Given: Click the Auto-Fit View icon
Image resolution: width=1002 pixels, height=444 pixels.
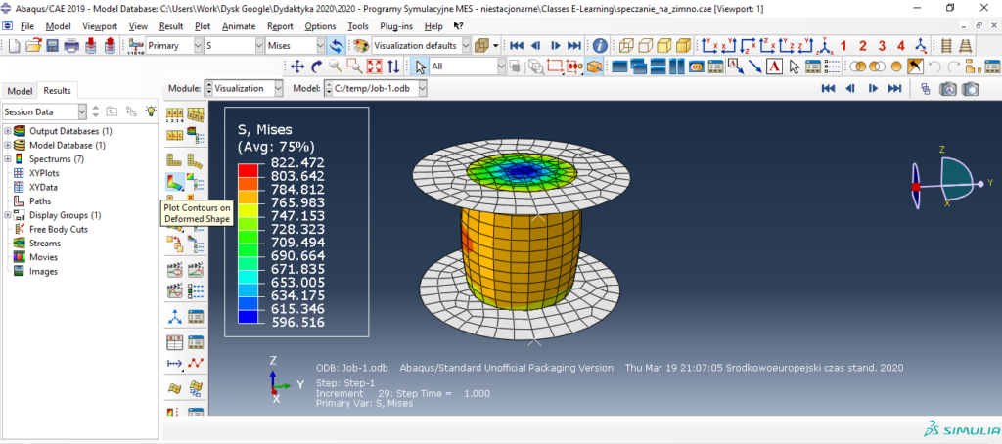Looking at the screenshot, I should (375, 66).
